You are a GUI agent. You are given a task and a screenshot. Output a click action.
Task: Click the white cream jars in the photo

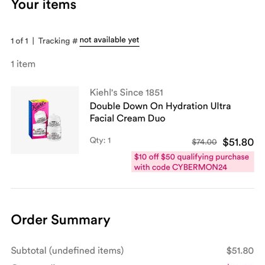click(54, 128)
